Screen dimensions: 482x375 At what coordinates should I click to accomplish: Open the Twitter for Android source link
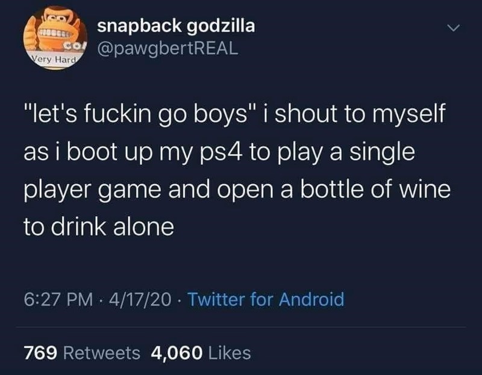tap(266, 299)
